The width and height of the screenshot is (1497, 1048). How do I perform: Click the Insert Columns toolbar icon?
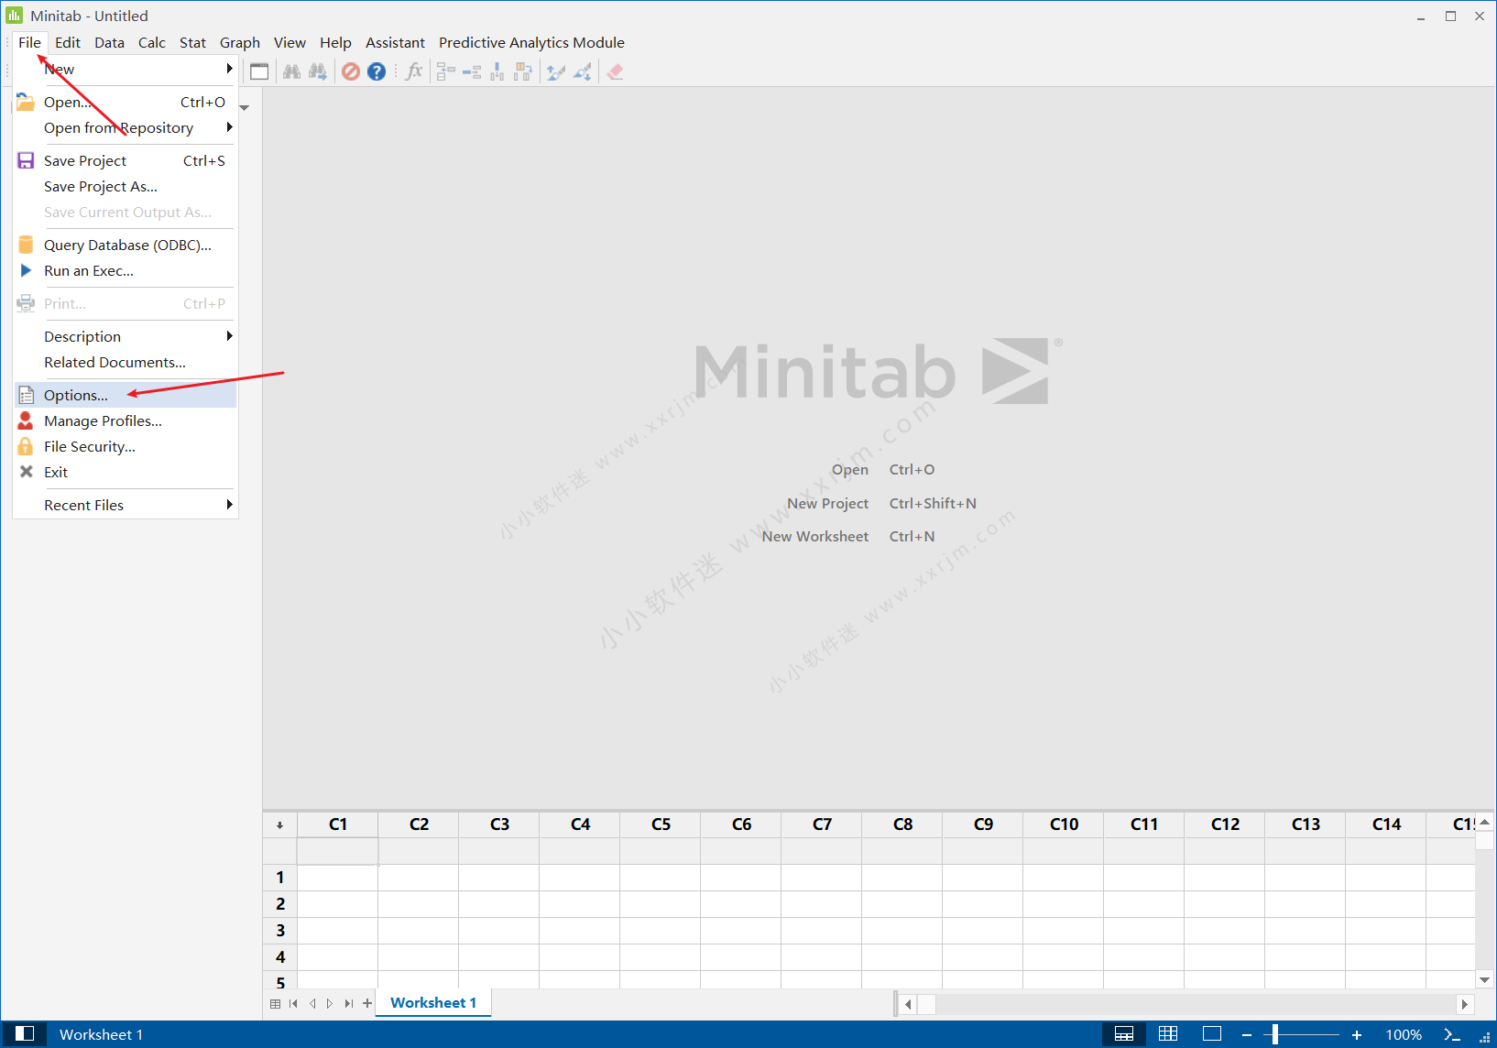pyautogui.click(x=497, y=71)
